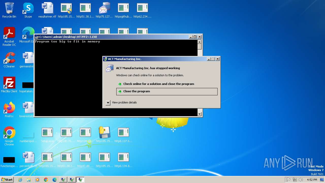This screenshot has height=183, width=325.
Task: Open Internet Explorer from the taskbar
Action: [20, 180]
